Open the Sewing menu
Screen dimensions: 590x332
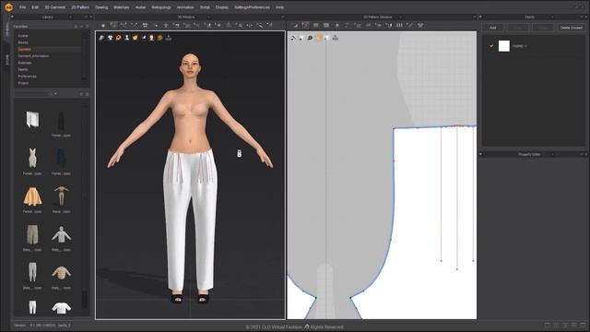point(101,7)
